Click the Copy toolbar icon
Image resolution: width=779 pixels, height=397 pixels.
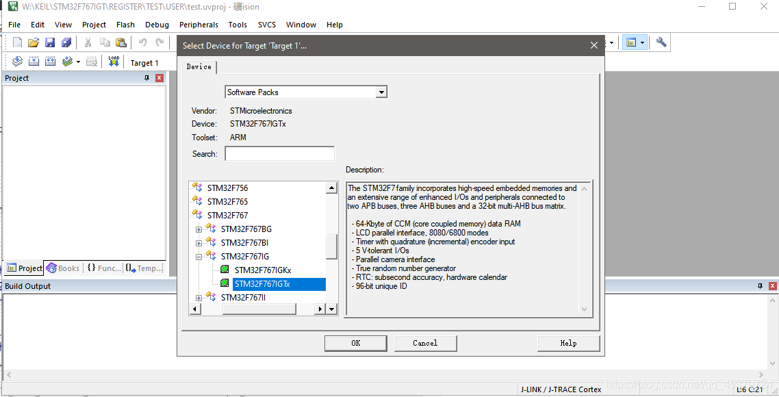click(104, 42)
